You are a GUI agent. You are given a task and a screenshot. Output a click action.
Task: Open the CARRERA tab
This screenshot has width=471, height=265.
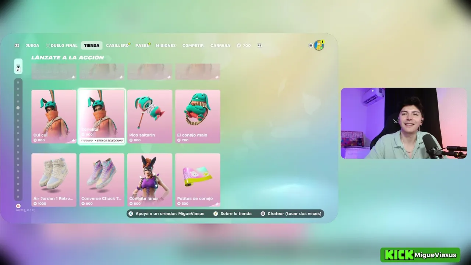(x=220, y=46)
